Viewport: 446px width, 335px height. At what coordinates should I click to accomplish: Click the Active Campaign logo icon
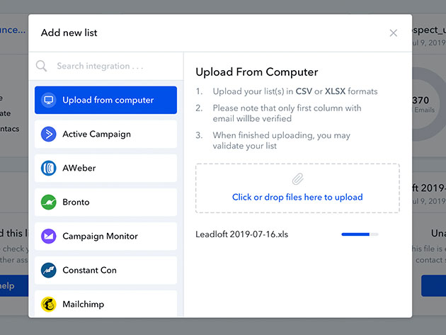49,134
